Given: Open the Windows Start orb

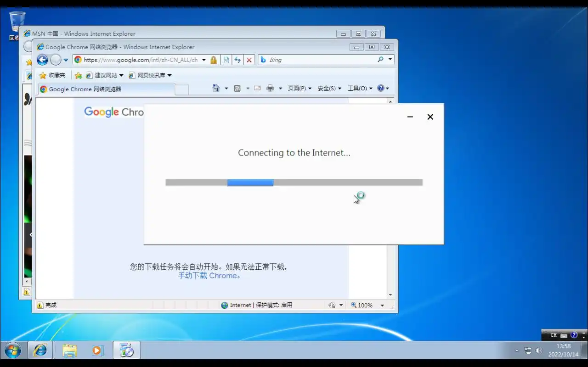Looking at the screenshot, I should click(x=13, y=350).
